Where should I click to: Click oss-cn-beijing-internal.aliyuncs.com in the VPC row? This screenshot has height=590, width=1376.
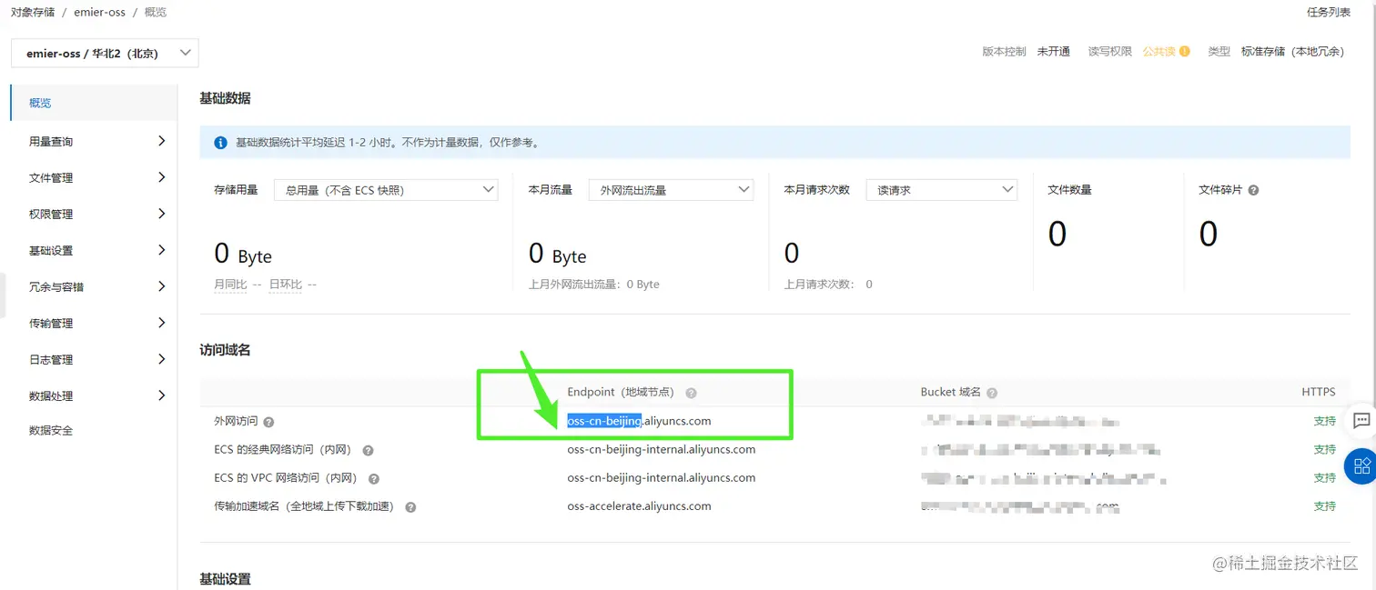tap(661, 477)
